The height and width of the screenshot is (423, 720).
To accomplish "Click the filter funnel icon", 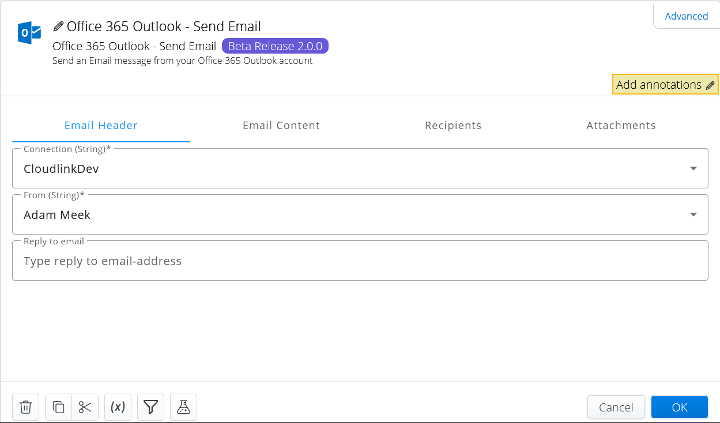I will (150, 407).
